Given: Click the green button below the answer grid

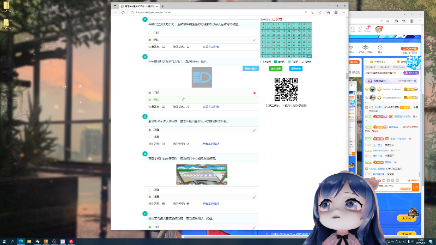Looking at the screenshot, I should click(x=276, y=69).
